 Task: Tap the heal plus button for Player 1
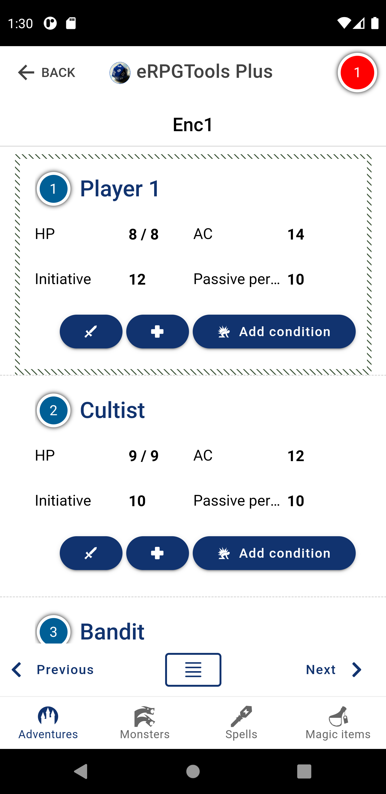[157, 331]
